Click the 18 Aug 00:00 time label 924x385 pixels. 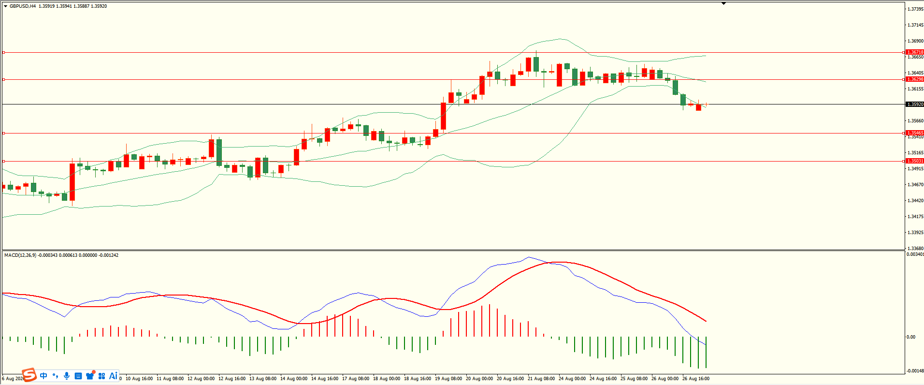click(387, 379)
